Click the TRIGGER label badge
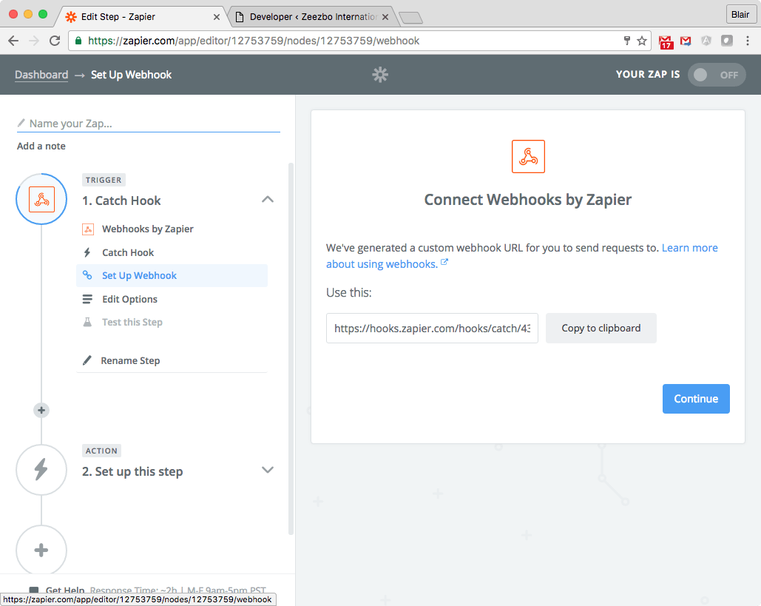The width and height of the screenshot is (761, 606). pyautogui.click(x=104, y=180)
